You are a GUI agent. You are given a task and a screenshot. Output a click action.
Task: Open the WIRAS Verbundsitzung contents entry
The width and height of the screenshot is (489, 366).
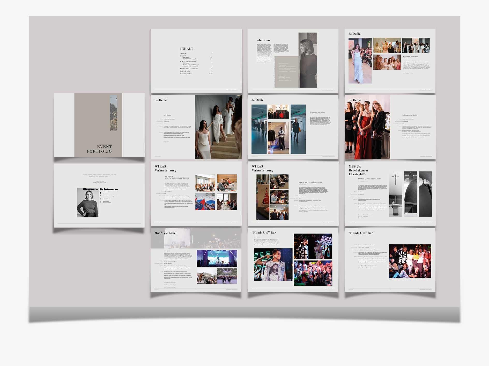point(188,61)
